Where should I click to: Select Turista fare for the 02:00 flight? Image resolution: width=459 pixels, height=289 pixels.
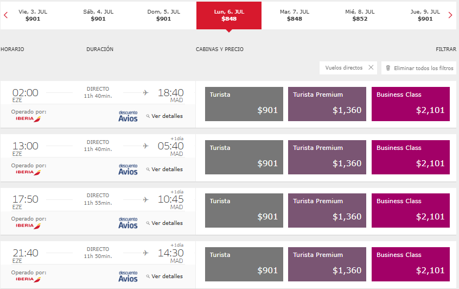(244, 104)
